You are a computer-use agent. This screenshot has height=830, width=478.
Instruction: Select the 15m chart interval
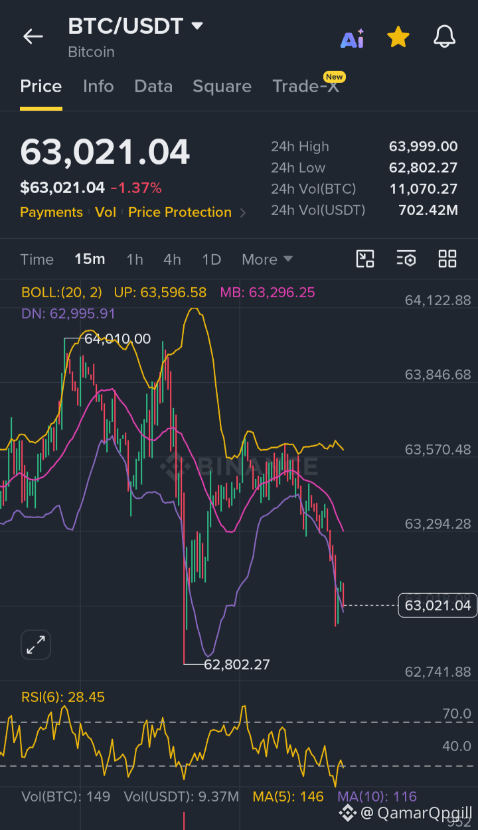pyautogui.click(x=90, y=259)
